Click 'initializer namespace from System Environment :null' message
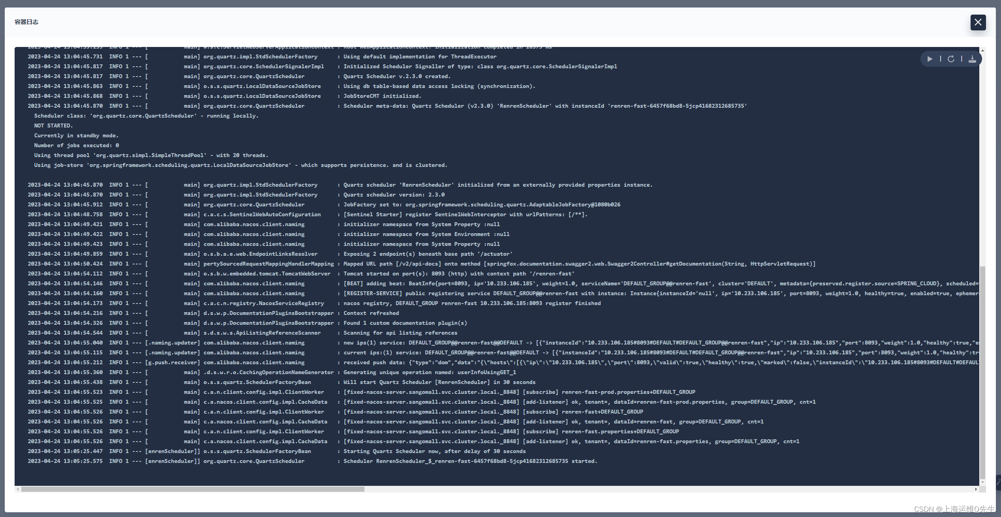1001x517 pixels. [426, 234]
